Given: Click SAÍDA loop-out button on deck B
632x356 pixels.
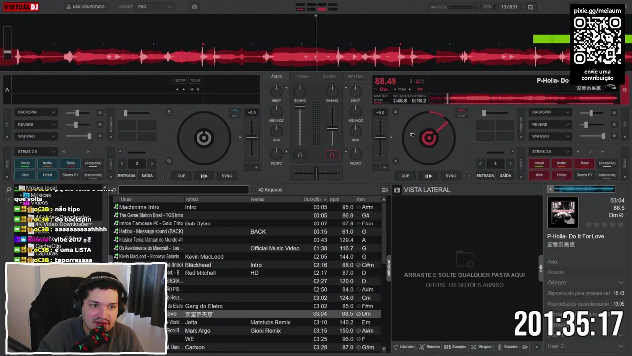Looking at the screenshot, I should coord(506,176).
